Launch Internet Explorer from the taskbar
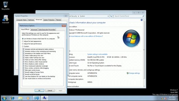Image resolution: width=179 pixels, height=101 pixels. pyautogui.click(x=12, y=98)
